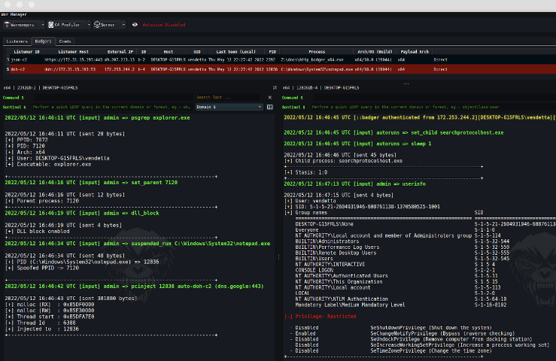Focus the Search Text field
This screenshot has width=556, height=361.
(x=228, y=98)
